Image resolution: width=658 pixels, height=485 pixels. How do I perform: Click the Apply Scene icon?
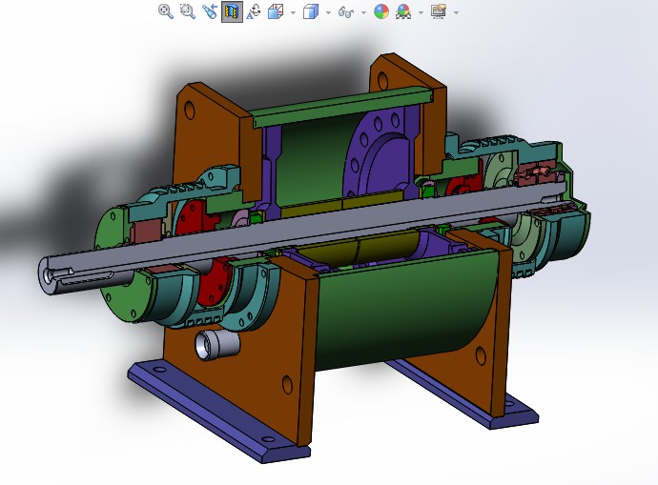(403, 11)
